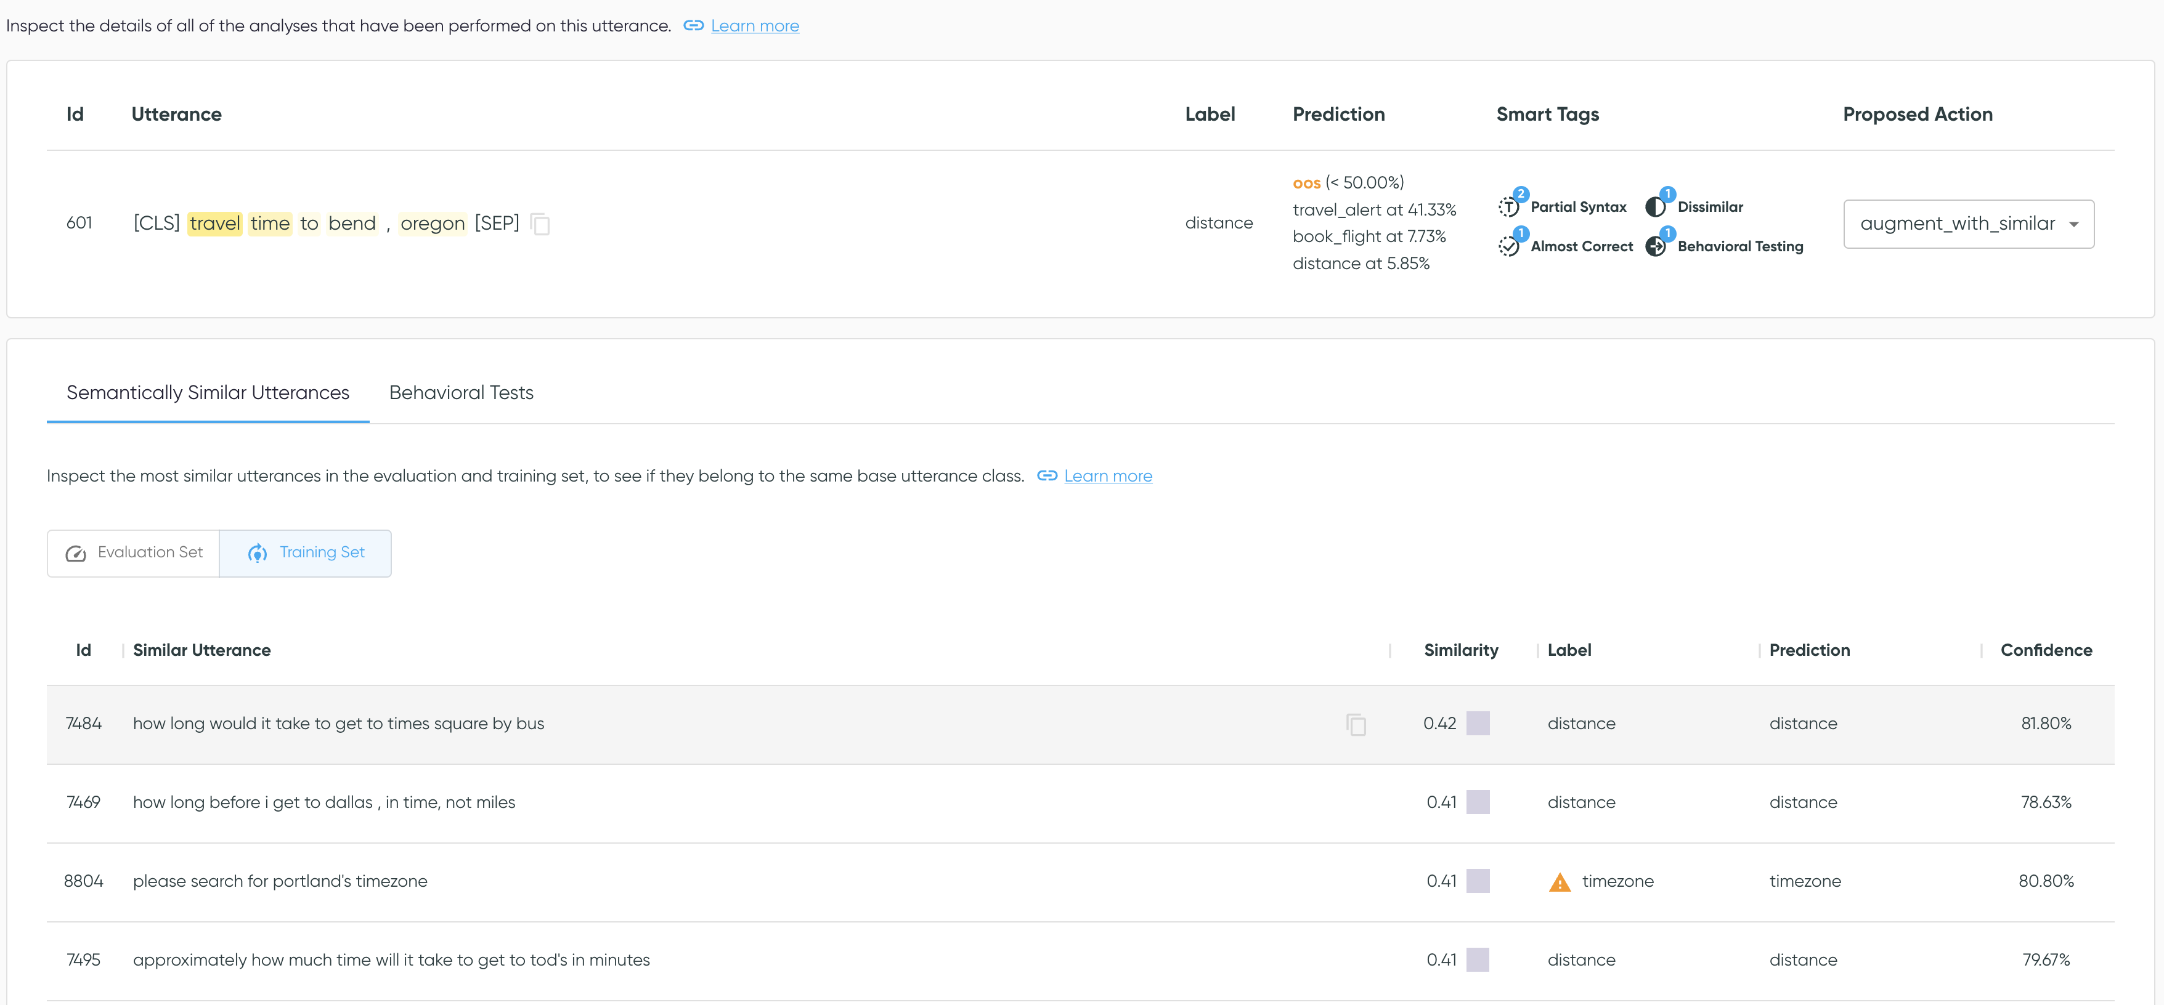Click the Proposed Action dropdown arrow
The image size is (2164, 1005).
tap(2073, 224)
